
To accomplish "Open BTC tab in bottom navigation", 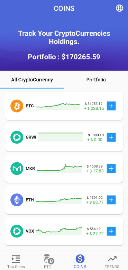I will tap(48, 261).
